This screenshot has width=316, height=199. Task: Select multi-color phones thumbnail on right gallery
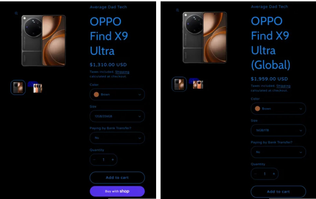198,85
